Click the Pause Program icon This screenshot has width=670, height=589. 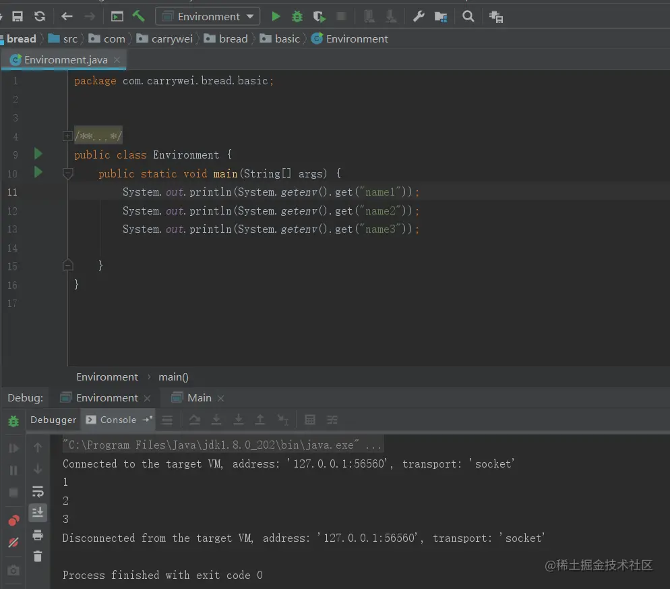pyautogui.click(x=13, y=470)
